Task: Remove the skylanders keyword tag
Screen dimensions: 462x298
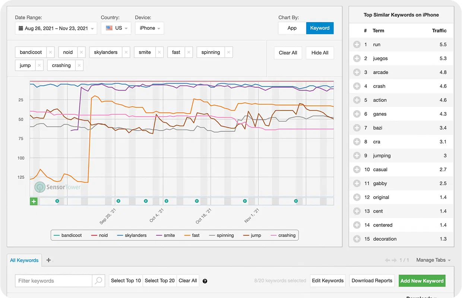Action: pos(126,53)
